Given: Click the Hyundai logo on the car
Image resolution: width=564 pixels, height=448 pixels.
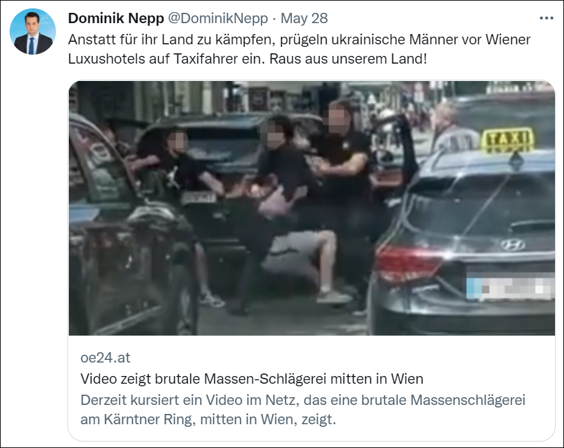Looking at the screenshot, I should 513,245.
